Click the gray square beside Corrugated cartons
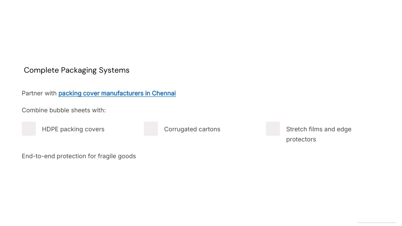 (151, 129)
